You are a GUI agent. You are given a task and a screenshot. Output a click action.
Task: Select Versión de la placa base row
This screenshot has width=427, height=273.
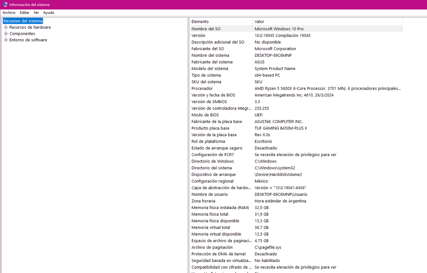[x=296, y=135]
